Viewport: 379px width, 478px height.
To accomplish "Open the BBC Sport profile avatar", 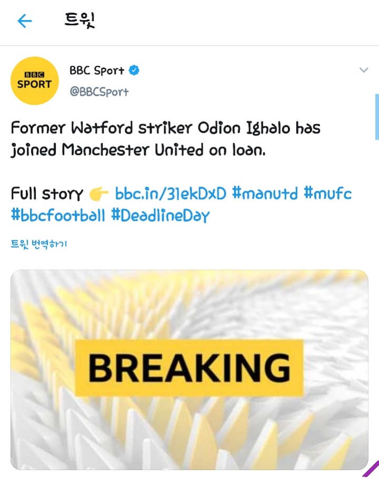I will [35, 80].
